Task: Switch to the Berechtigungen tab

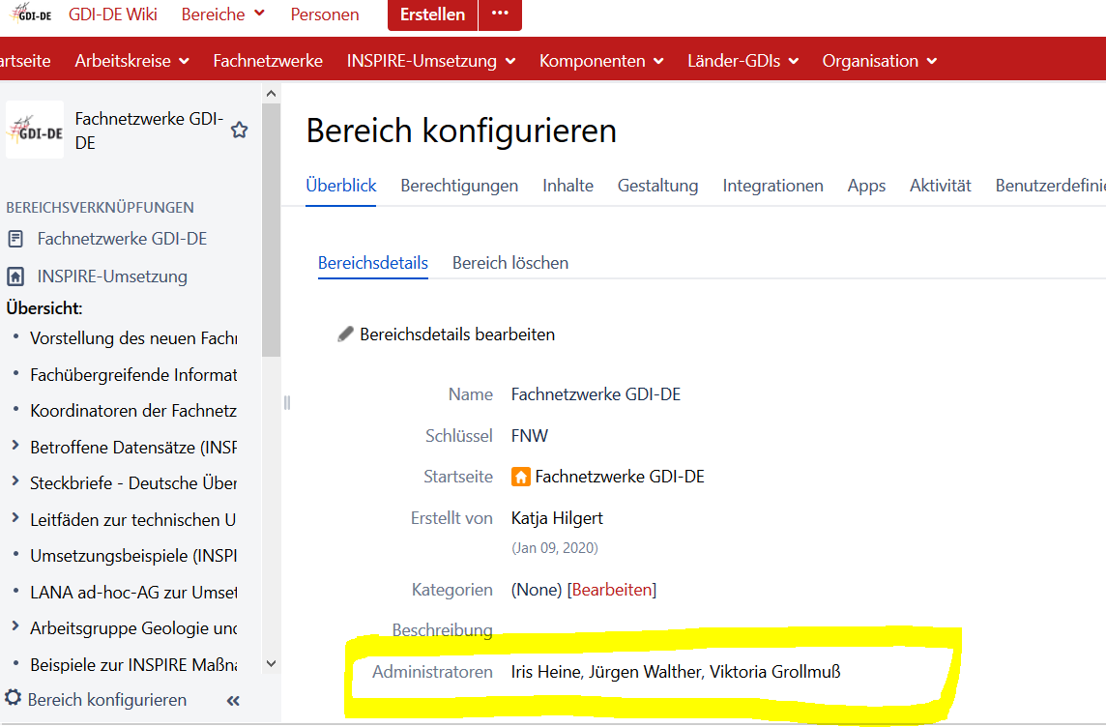Action: [459, 186]
